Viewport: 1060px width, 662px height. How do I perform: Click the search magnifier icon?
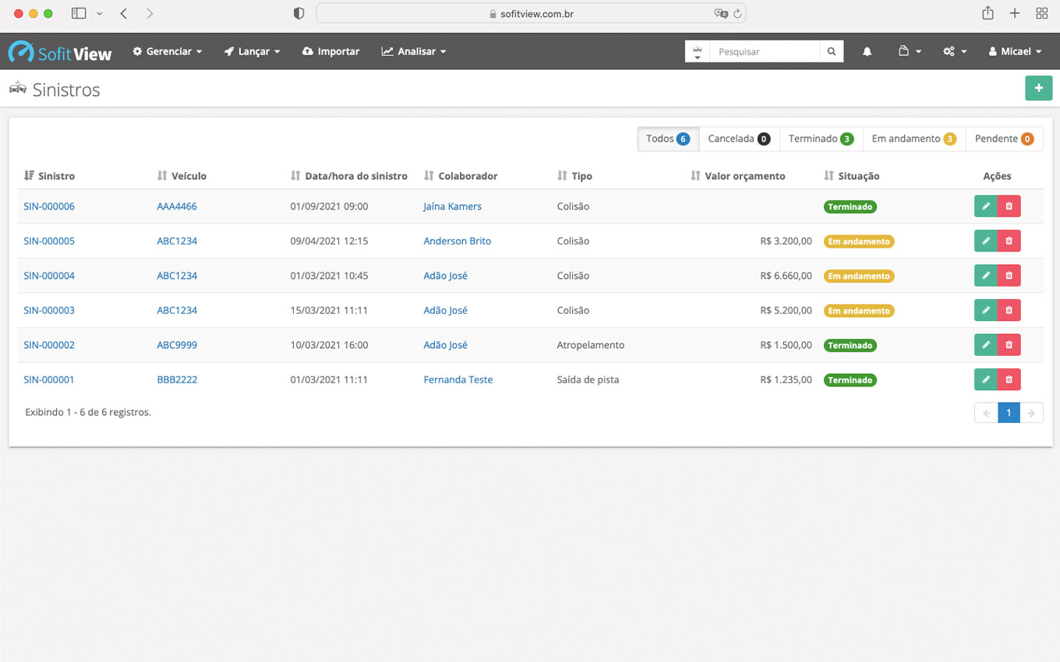[832, 51]
